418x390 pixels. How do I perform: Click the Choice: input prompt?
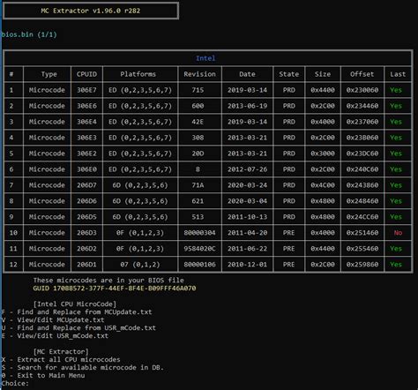(x=15, y=384)
